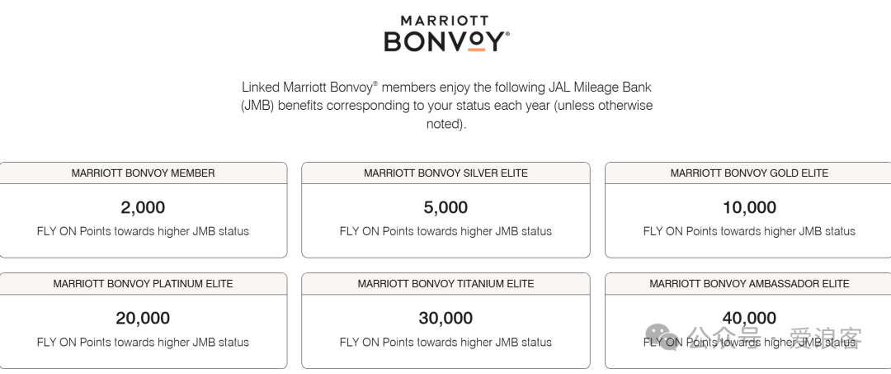891x374 pixels.
Task: Click the 30,000 points figure
Action: (445, 319)
